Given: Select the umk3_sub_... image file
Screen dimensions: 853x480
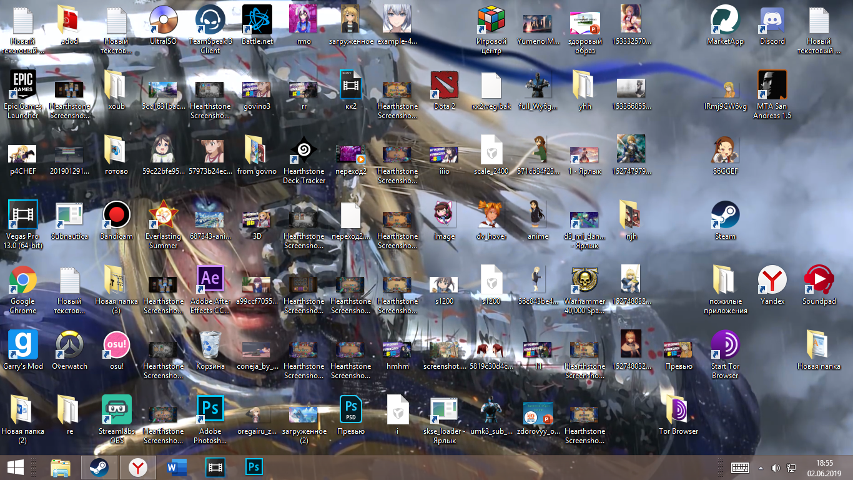Looking at the screenshot, I should click(x=491, y=411).
